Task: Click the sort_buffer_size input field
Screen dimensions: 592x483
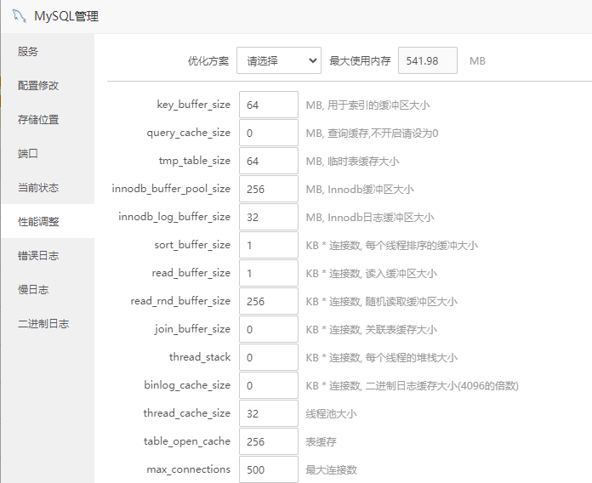Action: [269, 245]
